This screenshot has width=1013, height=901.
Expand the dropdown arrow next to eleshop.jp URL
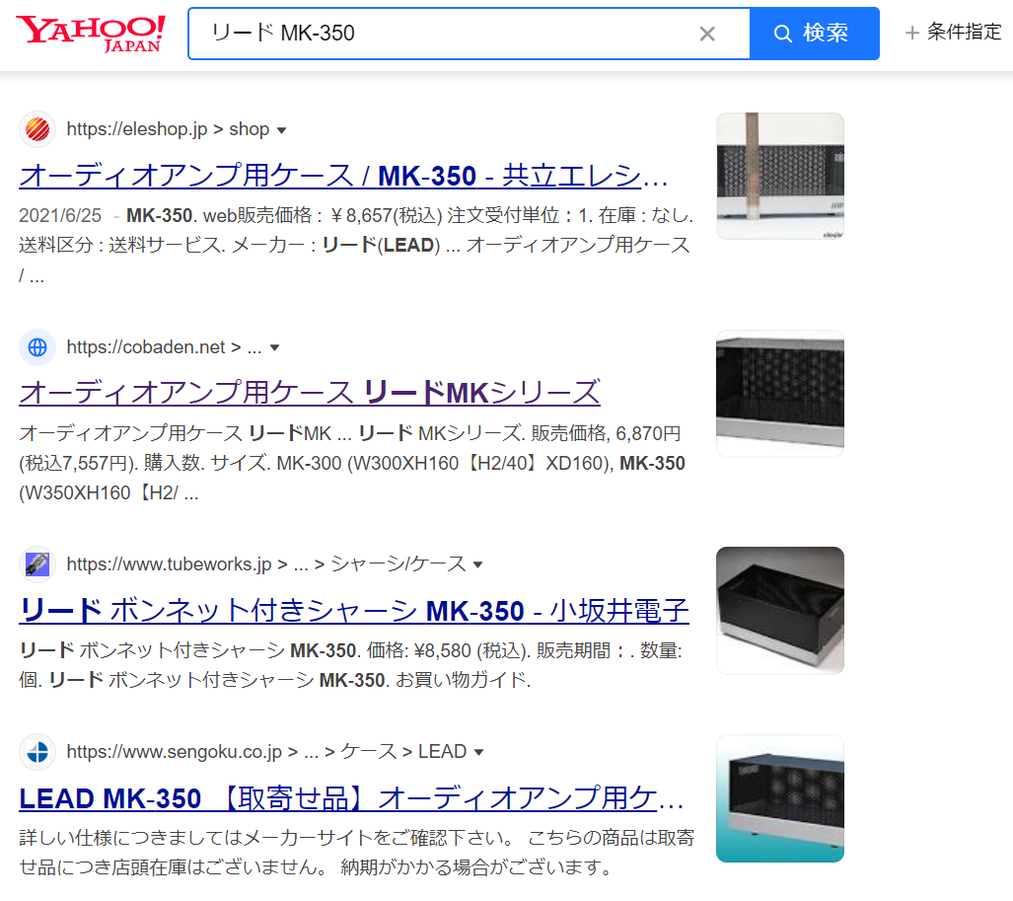(x=281, y=130)
